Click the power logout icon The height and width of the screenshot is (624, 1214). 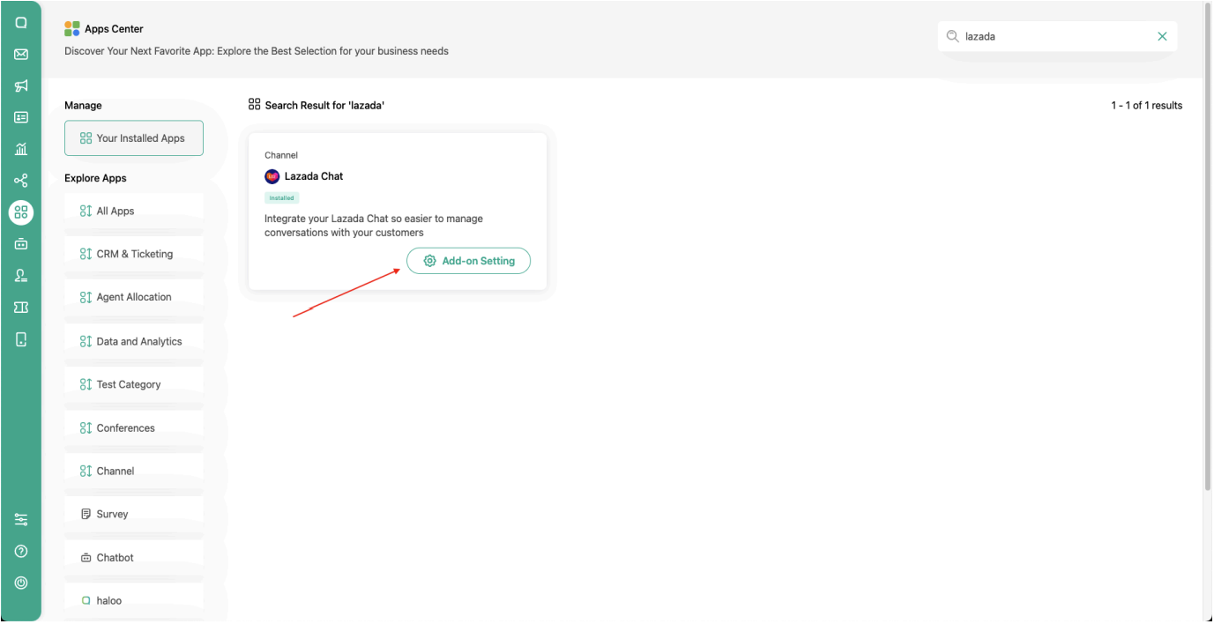[x=21, y=583]
